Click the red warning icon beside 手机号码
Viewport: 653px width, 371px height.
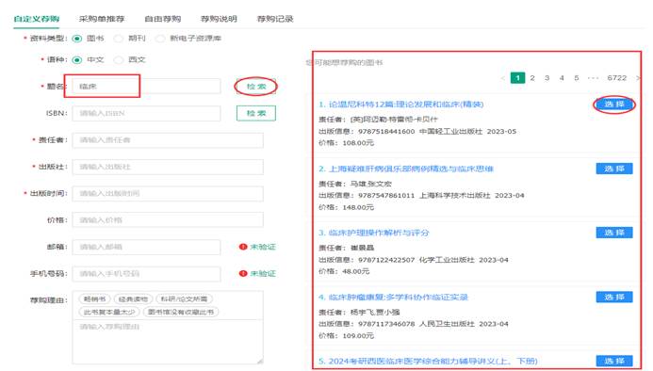point(243,274)
